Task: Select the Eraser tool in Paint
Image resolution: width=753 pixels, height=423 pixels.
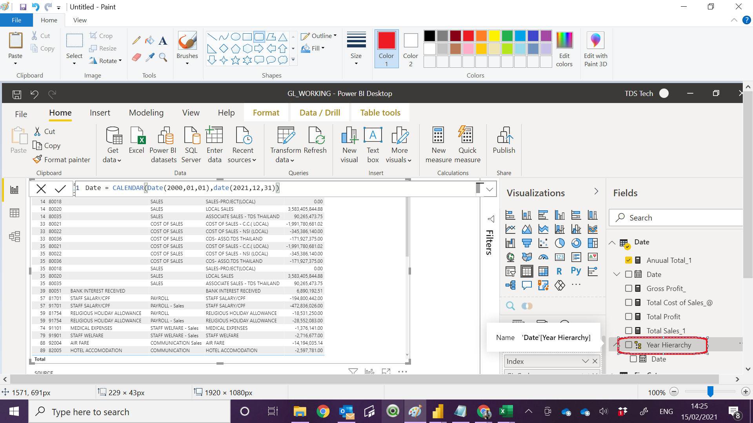Action: tap(136, 58)
